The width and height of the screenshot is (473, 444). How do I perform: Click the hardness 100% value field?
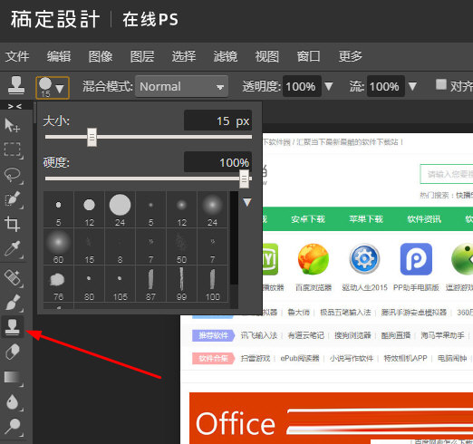[x=217, y=162]
